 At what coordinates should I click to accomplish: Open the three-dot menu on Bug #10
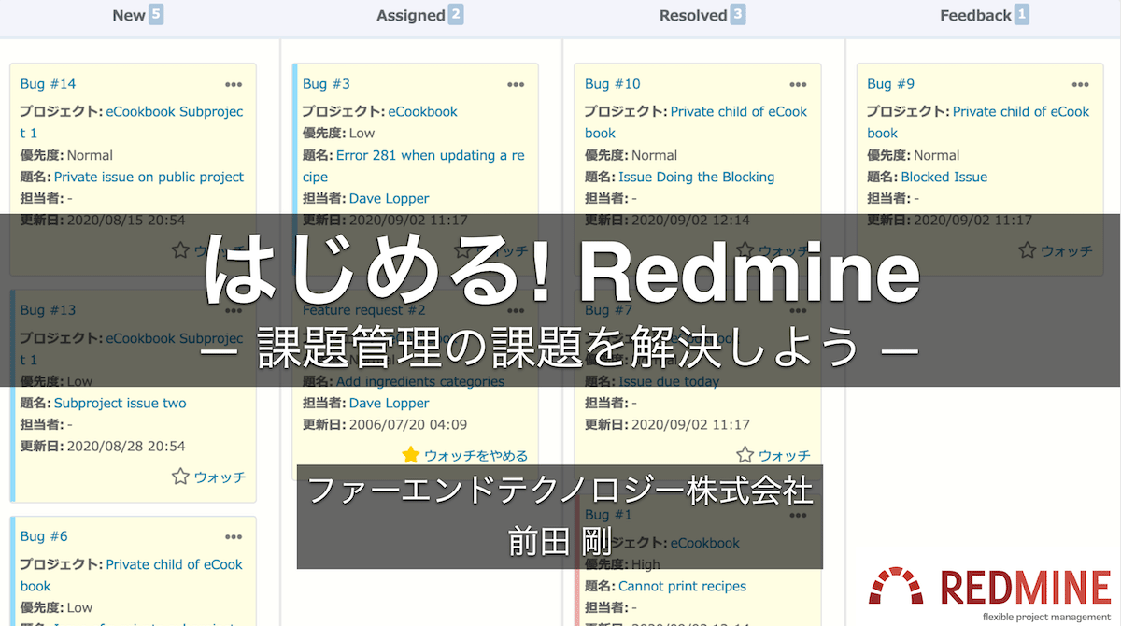pyautogui.click(x=798, y=84)
